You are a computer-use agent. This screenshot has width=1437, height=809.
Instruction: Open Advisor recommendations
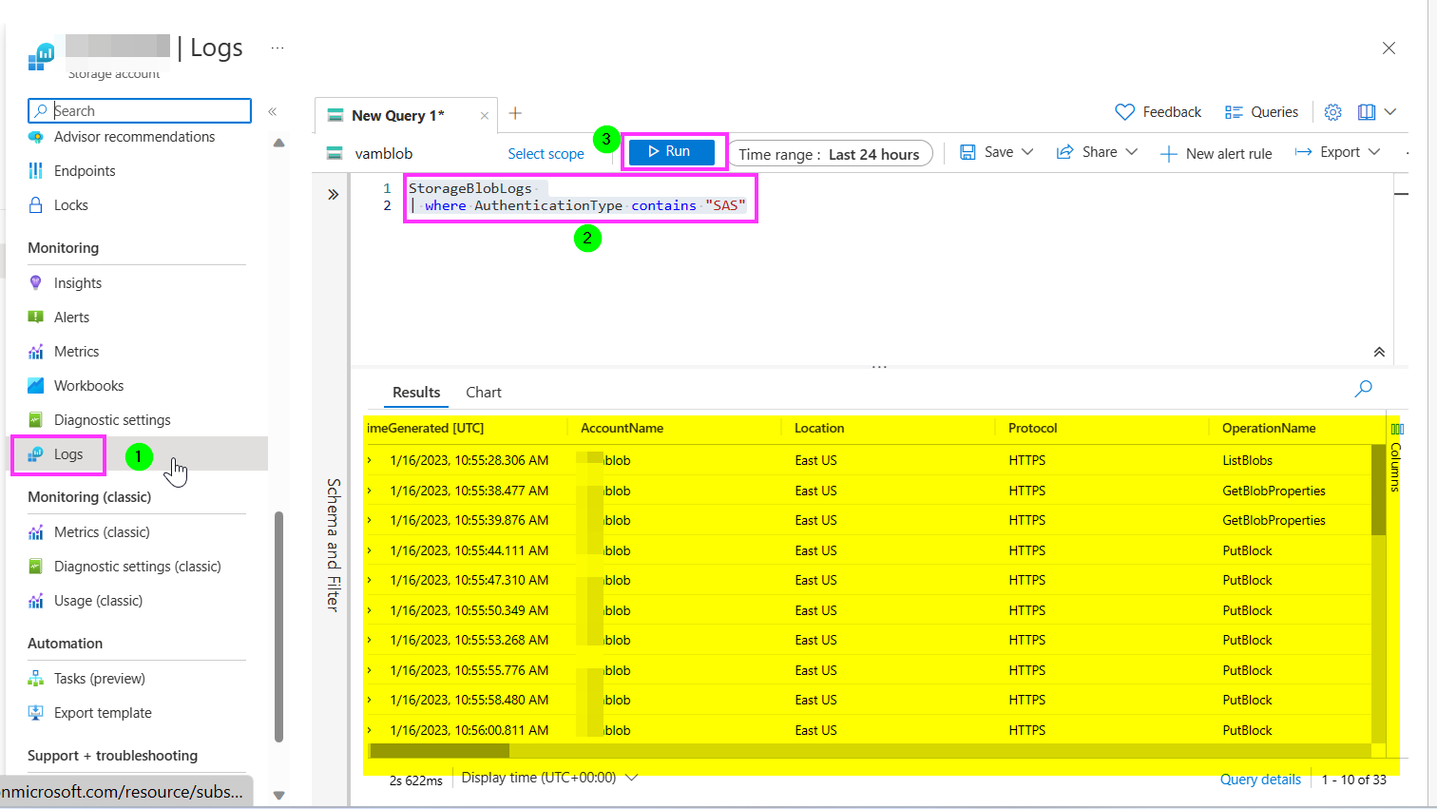134,137
